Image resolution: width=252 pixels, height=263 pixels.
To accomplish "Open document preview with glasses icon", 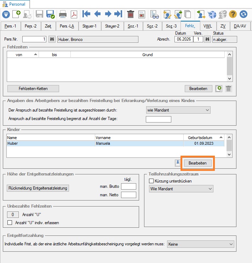I will click(155, 14).
